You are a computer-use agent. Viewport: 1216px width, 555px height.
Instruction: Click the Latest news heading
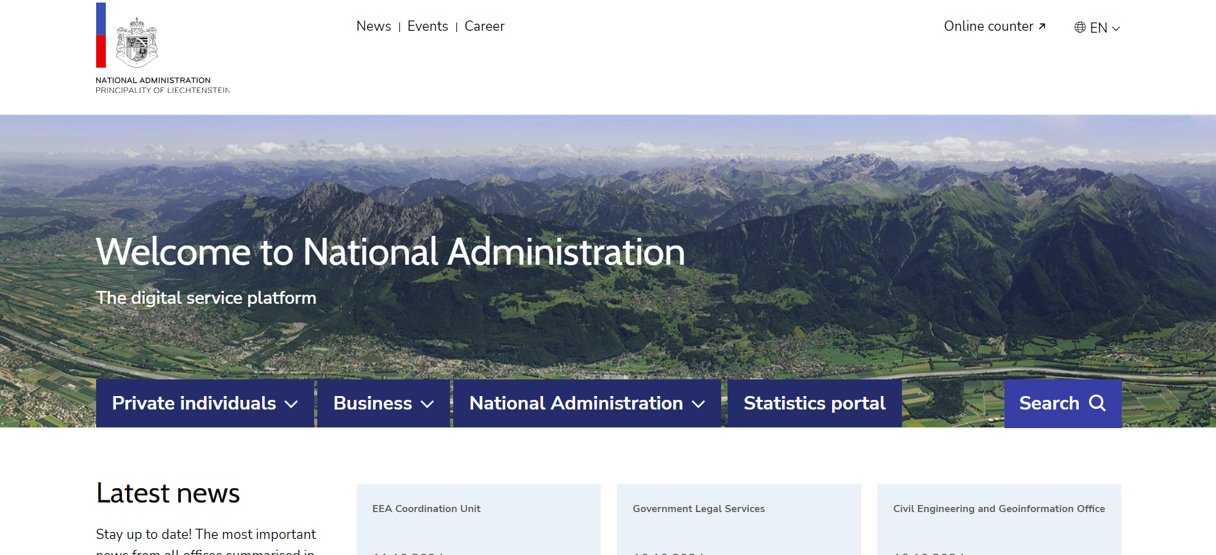coord(168,493)
